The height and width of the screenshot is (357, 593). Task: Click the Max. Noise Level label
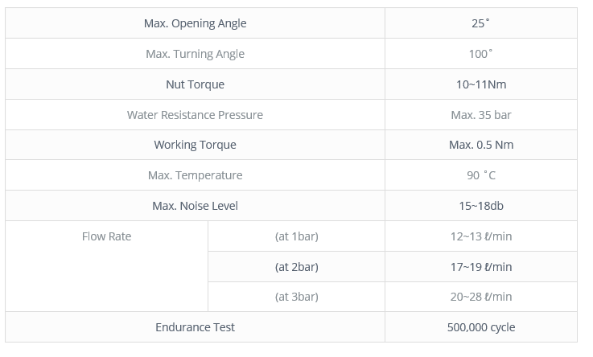coord(196,206)
